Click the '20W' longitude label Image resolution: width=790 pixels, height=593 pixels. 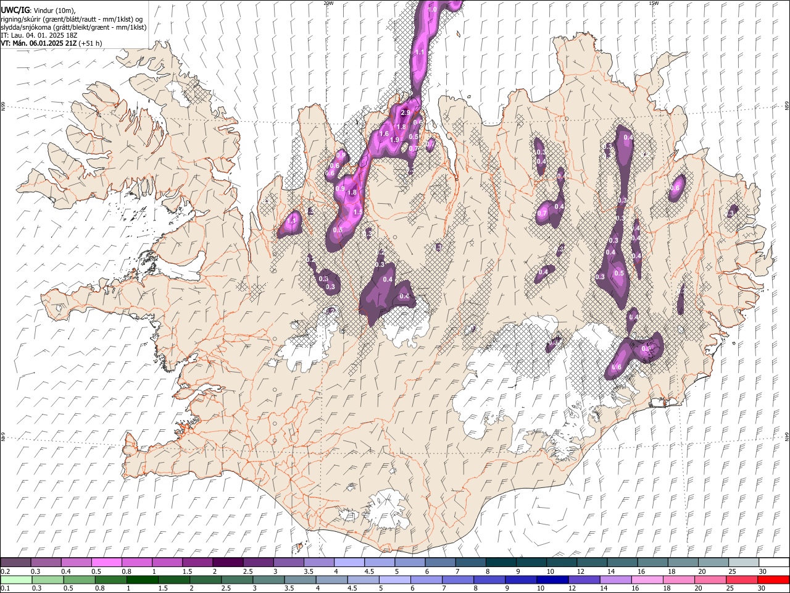click(x=328, y=3)
